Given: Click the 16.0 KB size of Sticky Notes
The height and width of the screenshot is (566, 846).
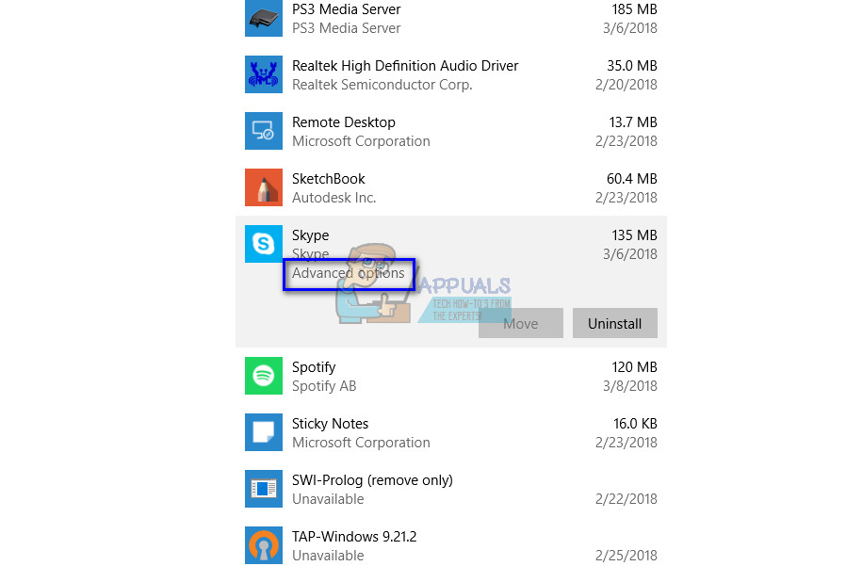Looking at the screenshot, I should coord(635,424).
